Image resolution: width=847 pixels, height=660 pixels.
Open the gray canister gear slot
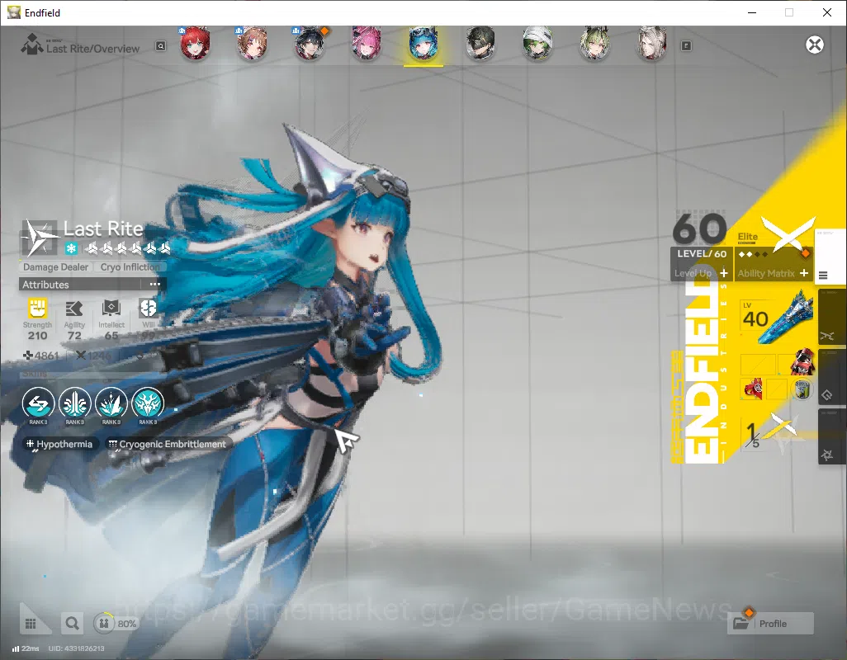[802, 389]
